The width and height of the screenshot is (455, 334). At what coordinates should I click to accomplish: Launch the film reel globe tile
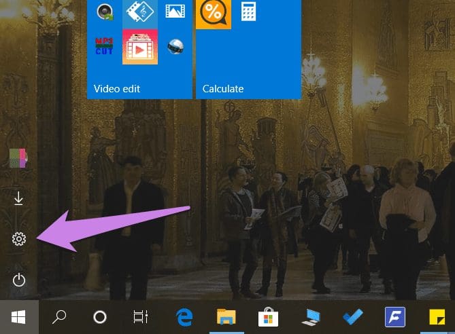coord(175,47)
